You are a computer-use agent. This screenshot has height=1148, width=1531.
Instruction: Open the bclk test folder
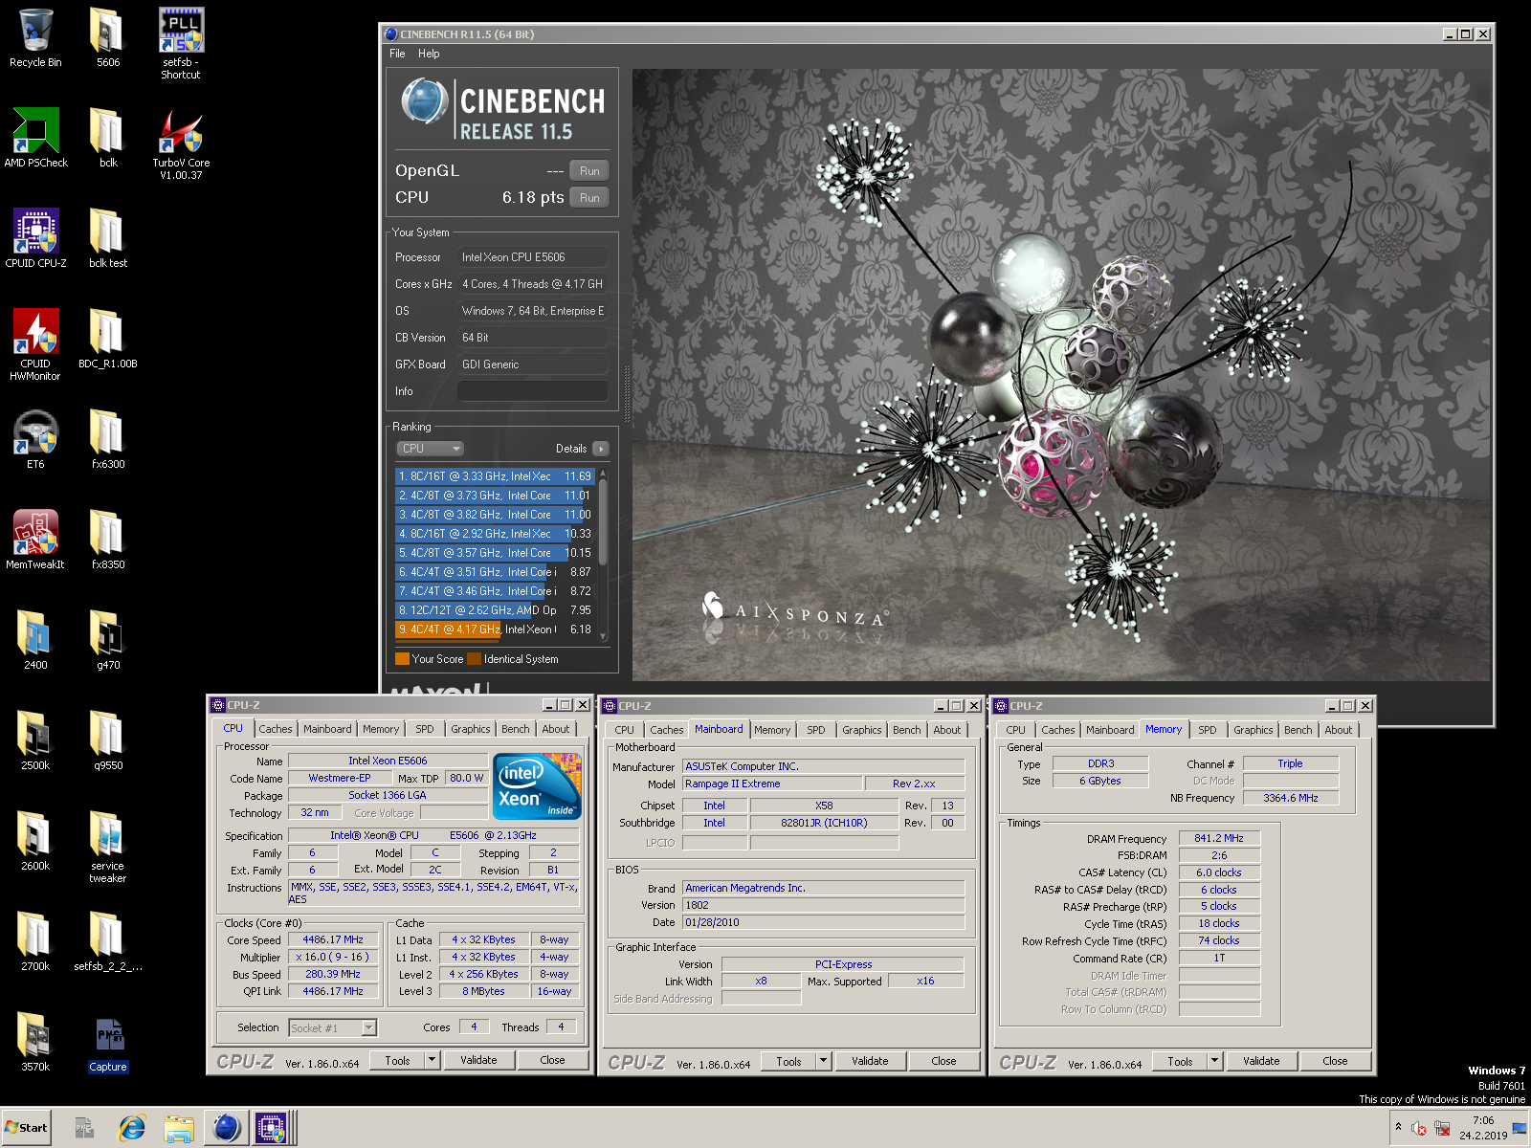[107, 238]
